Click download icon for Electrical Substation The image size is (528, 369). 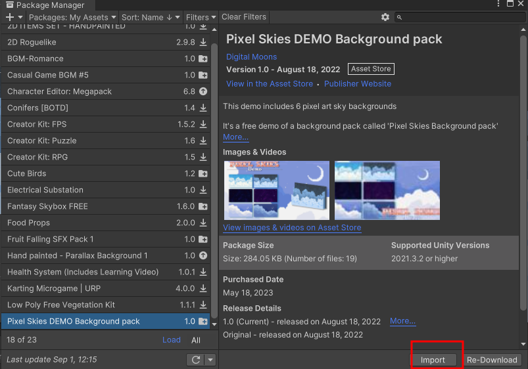click(203, 190)
